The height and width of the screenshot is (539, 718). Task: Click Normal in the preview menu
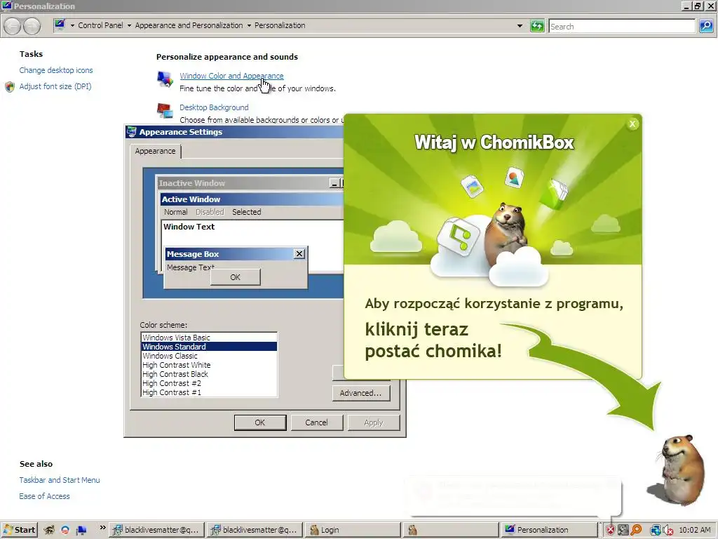[x=176, y=212]
